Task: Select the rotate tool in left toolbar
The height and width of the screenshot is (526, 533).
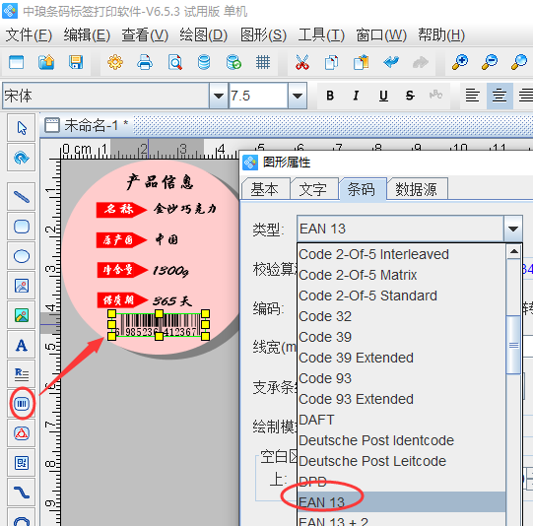Action: [x=22, y=158]
